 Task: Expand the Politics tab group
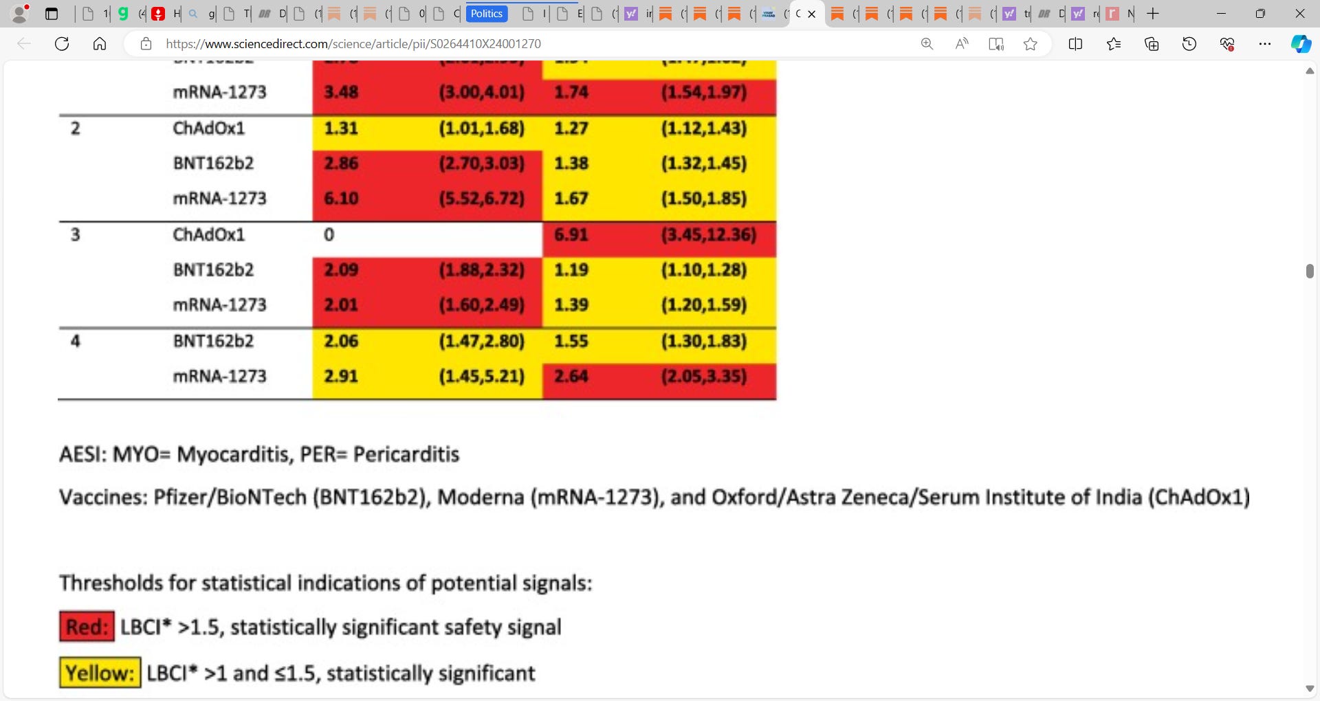tap(487, 14)
